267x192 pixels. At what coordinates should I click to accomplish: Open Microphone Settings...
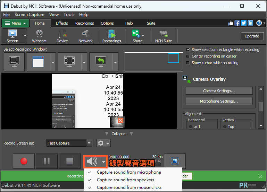219,101
